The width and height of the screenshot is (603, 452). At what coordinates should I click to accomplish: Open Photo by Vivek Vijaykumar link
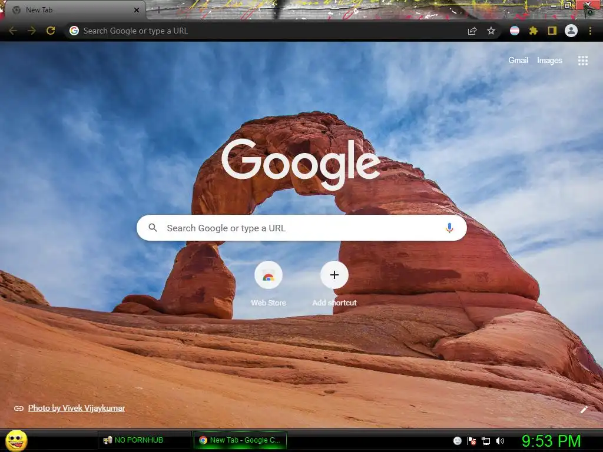77,408
